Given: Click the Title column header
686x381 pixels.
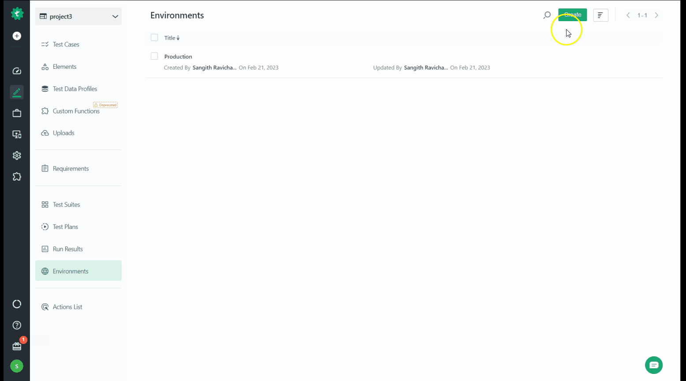Looking at the screenshot, I should [170, 38].
